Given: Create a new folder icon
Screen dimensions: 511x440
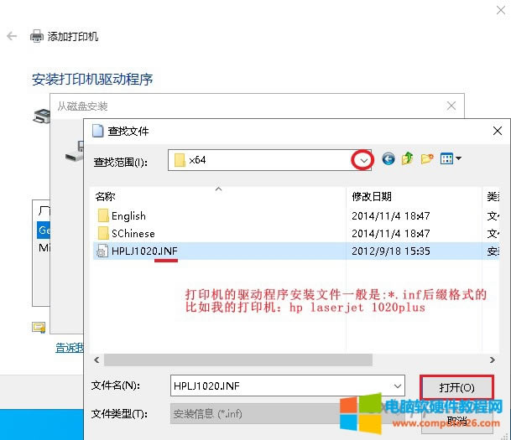Looking at the screenshot, I should (427, 158).
